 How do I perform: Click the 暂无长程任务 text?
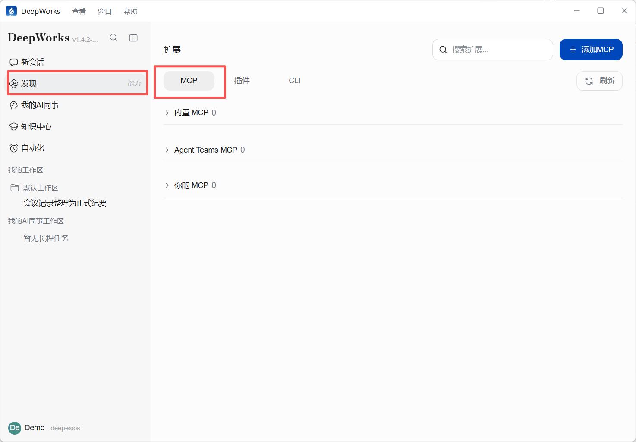(x=46, y=238)
